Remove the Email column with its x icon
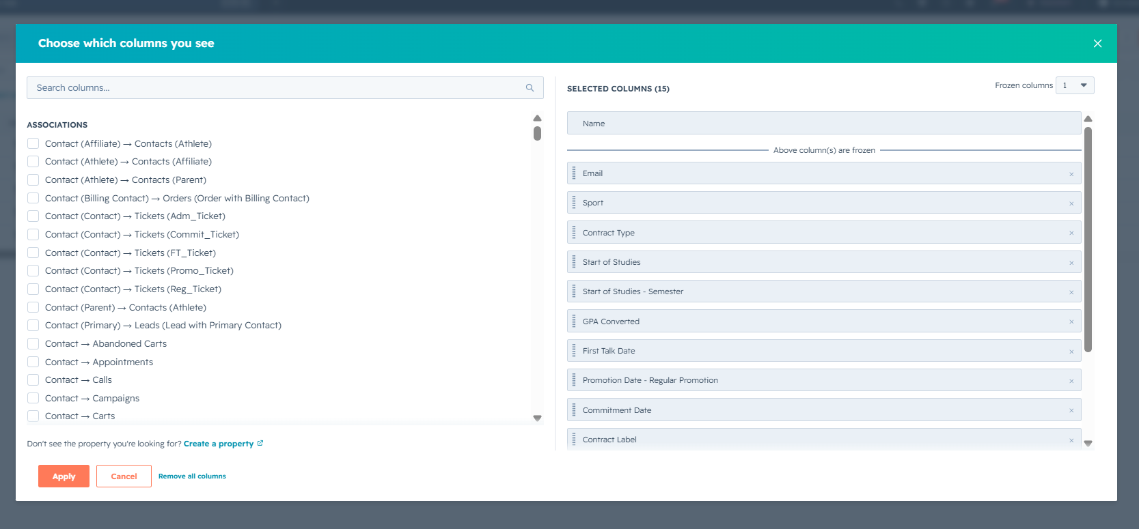 (1071, 174)
